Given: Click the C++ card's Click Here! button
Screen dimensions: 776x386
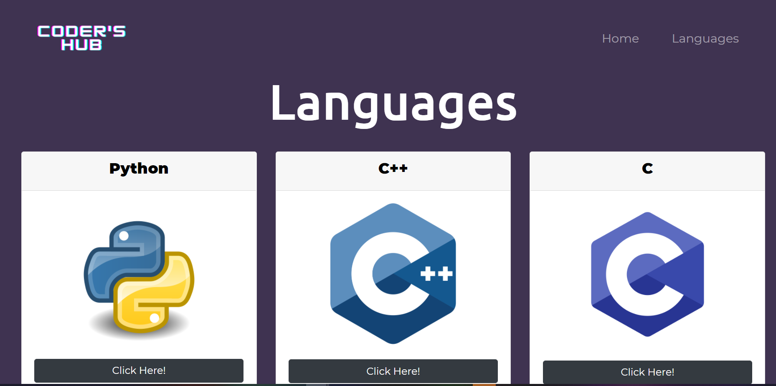Looking at the screenshot, I should (x=393, y=371).
